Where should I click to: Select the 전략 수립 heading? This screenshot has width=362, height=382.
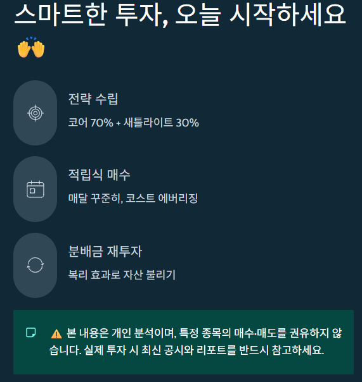click(93, 99)
